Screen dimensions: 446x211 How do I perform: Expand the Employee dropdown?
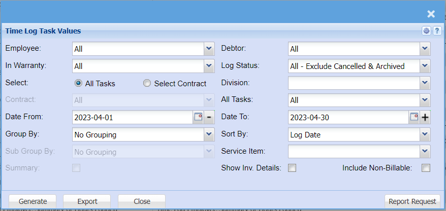209,49
